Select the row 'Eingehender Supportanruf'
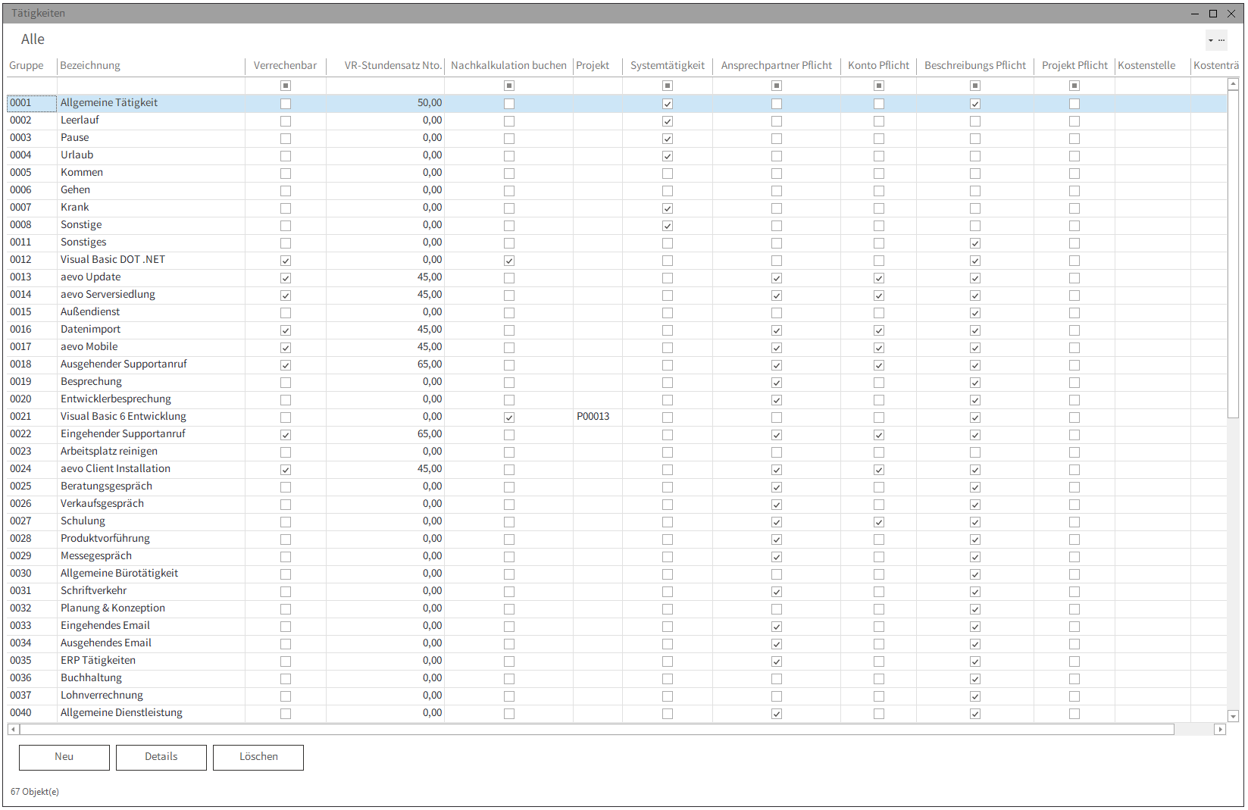 617,434
